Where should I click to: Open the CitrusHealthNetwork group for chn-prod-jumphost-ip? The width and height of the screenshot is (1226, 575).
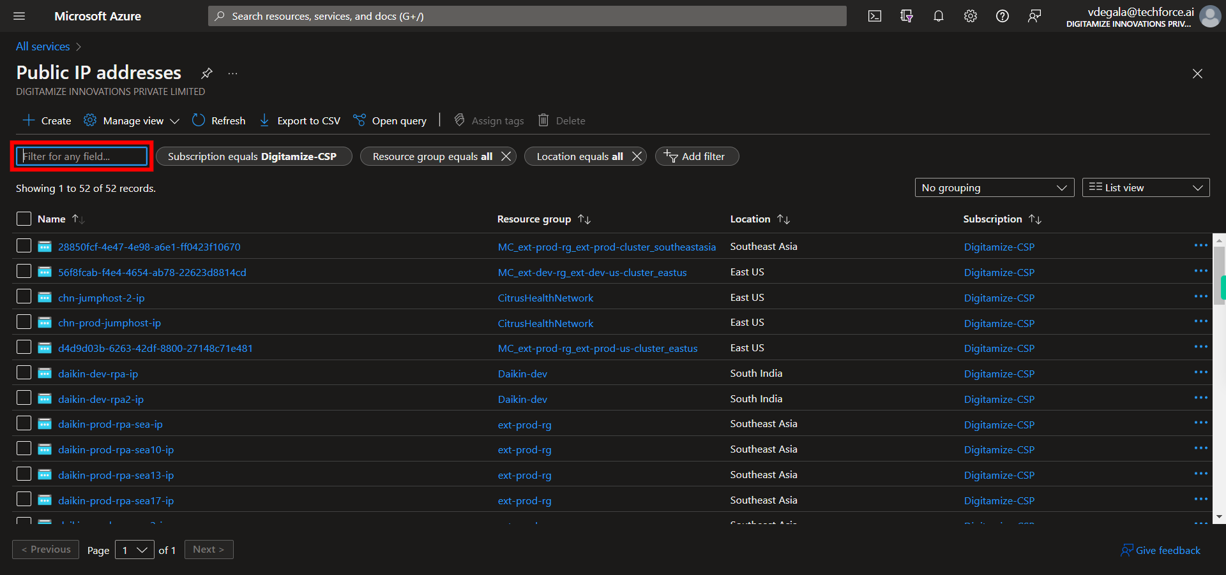click(545, 323)
